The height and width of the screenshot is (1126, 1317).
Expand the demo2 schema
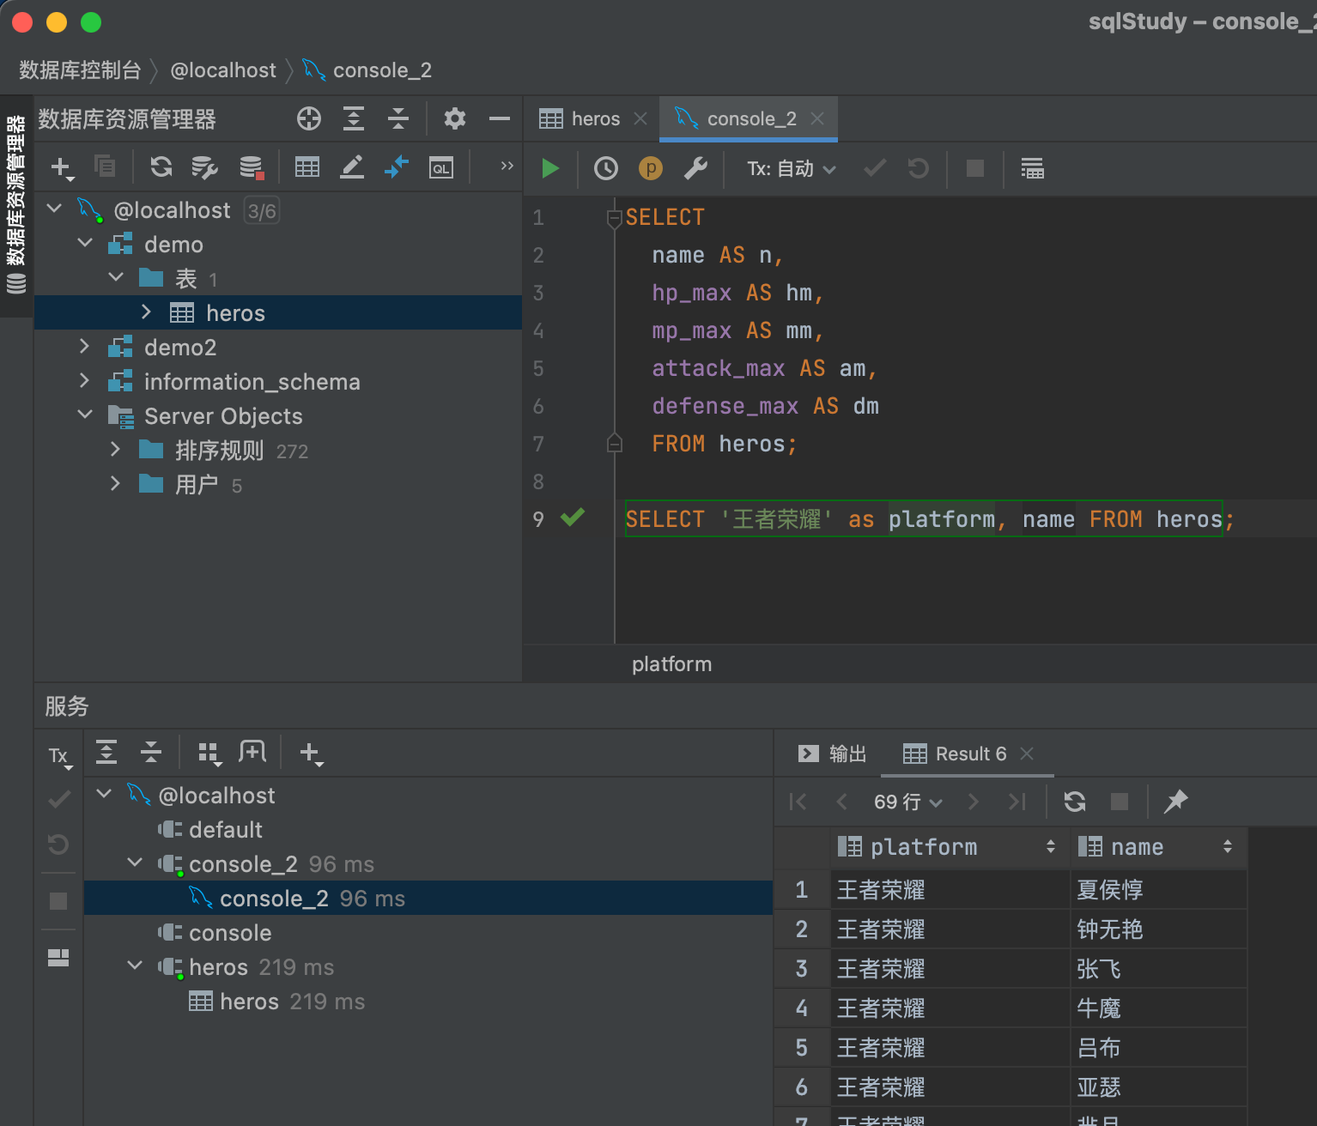pyautogui.click(x=84, y=346)
